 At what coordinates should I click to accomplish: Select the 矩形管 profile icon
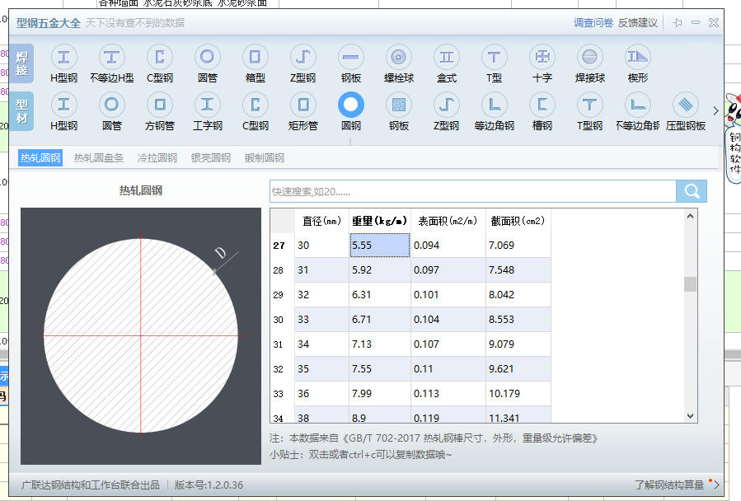point(303,105)
